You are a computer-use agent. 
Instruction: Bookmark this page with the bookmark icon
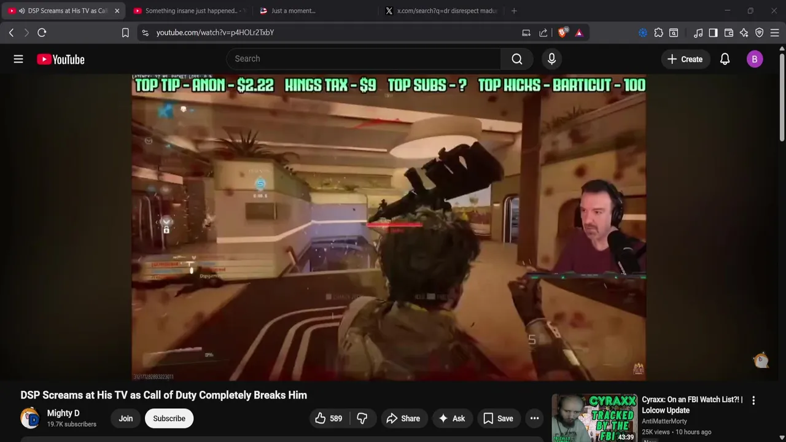[125, 33]
